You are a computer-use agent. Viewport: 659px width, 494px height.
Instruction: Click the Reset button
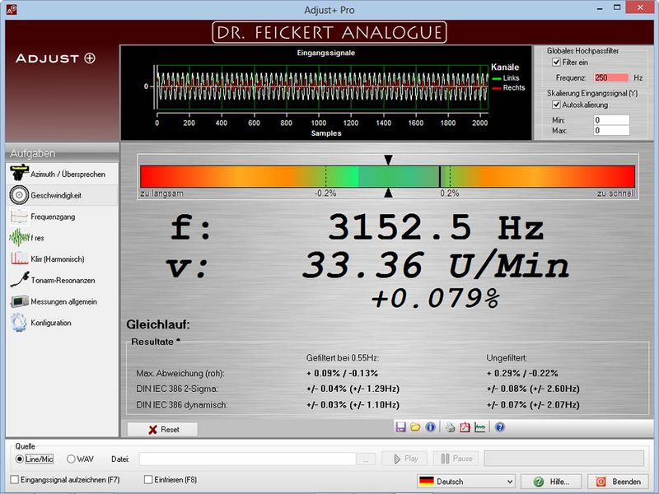[162, 429]
